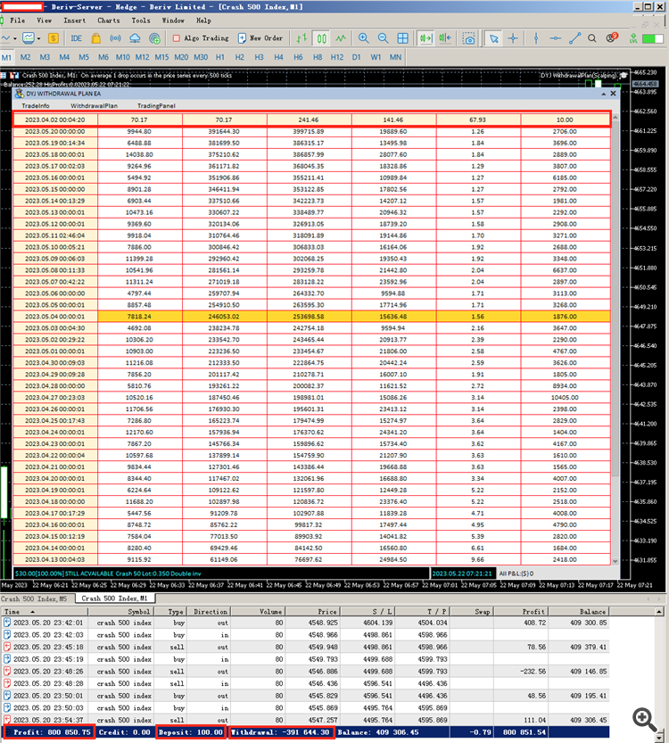Open the chart profiles dropdown arrow
This screenshot has height=743, width=669.
[39, 38]
